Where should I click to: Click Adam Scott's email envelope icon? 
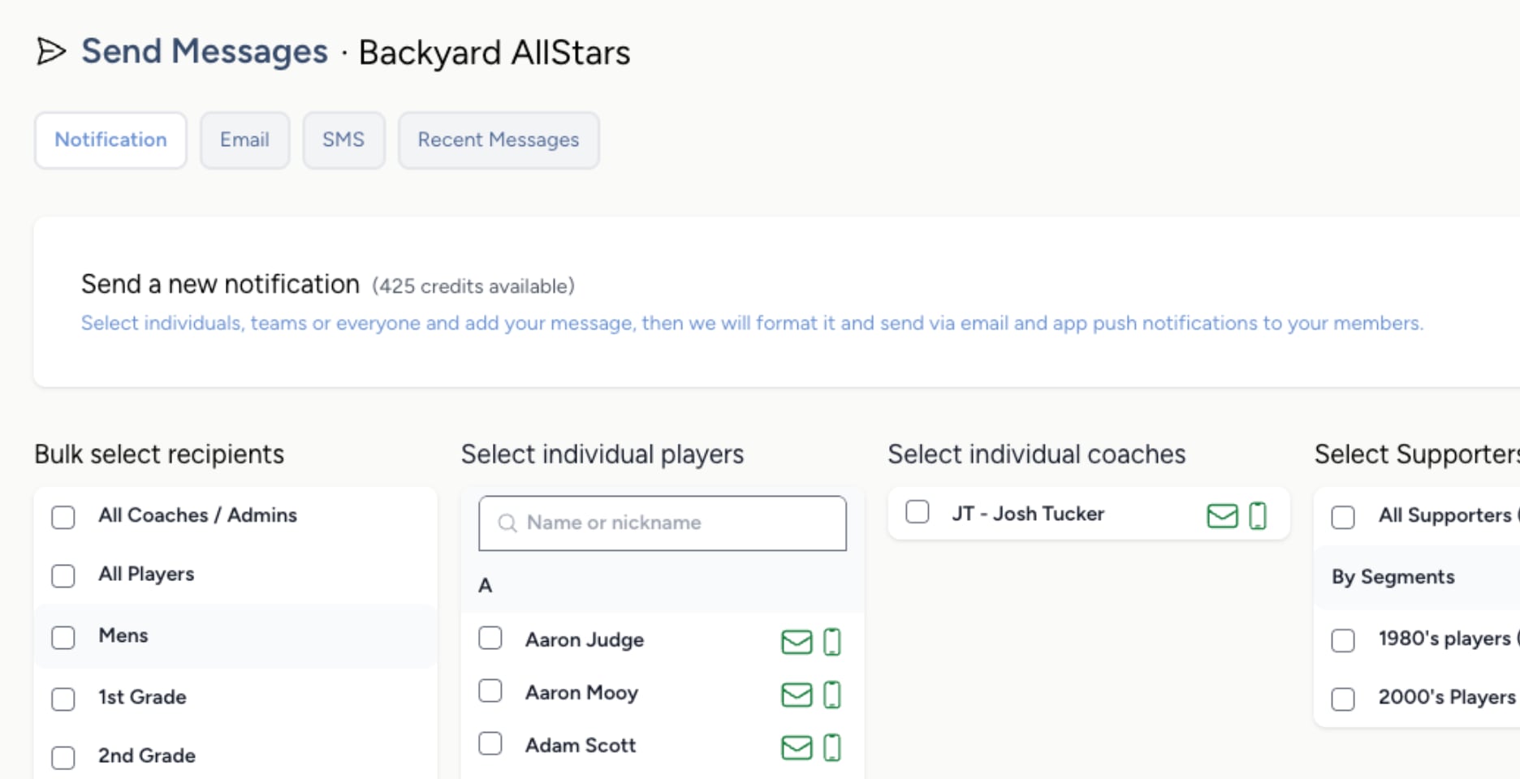(797, 747)
